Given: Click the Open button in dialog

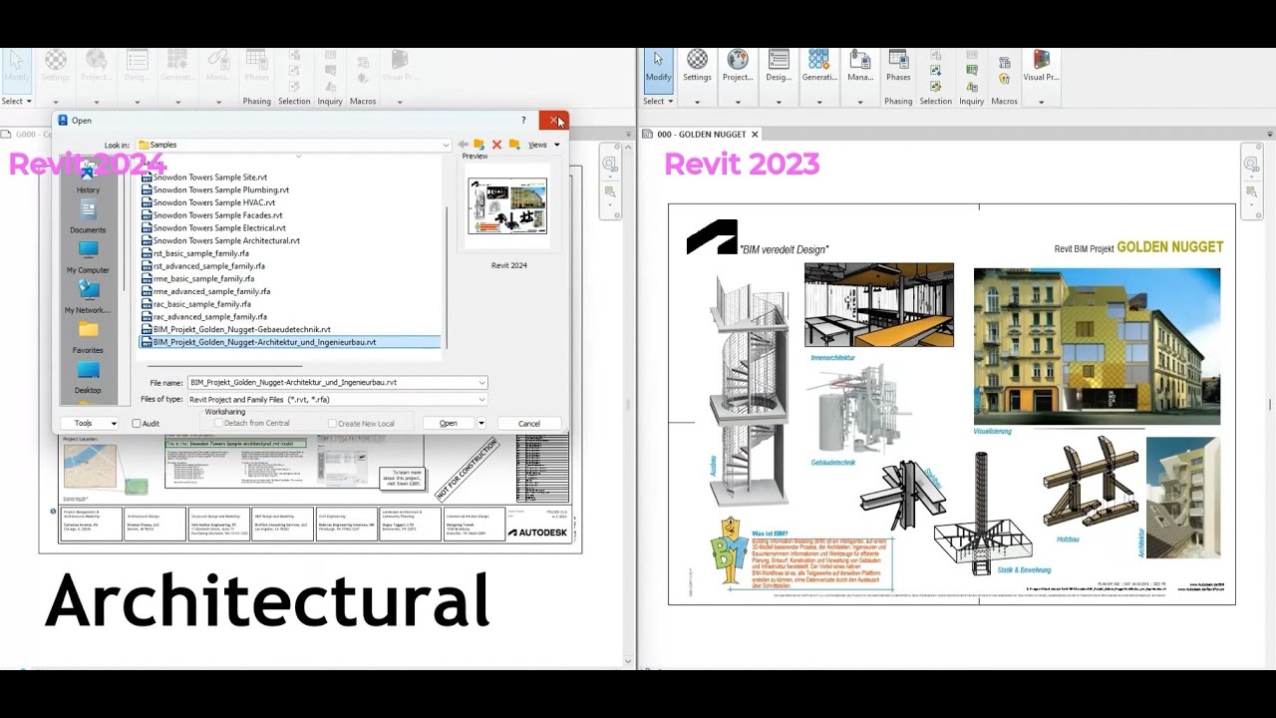Looking at the screenshot, I should (449, 423).
